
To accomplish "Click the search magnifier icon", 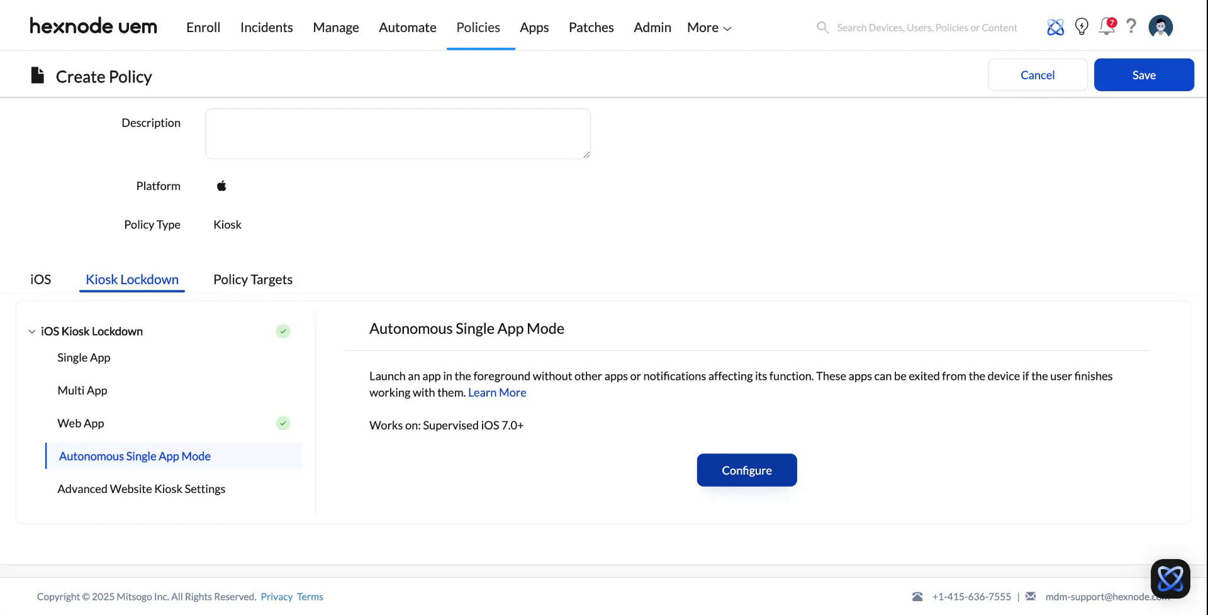I will 822,27.
